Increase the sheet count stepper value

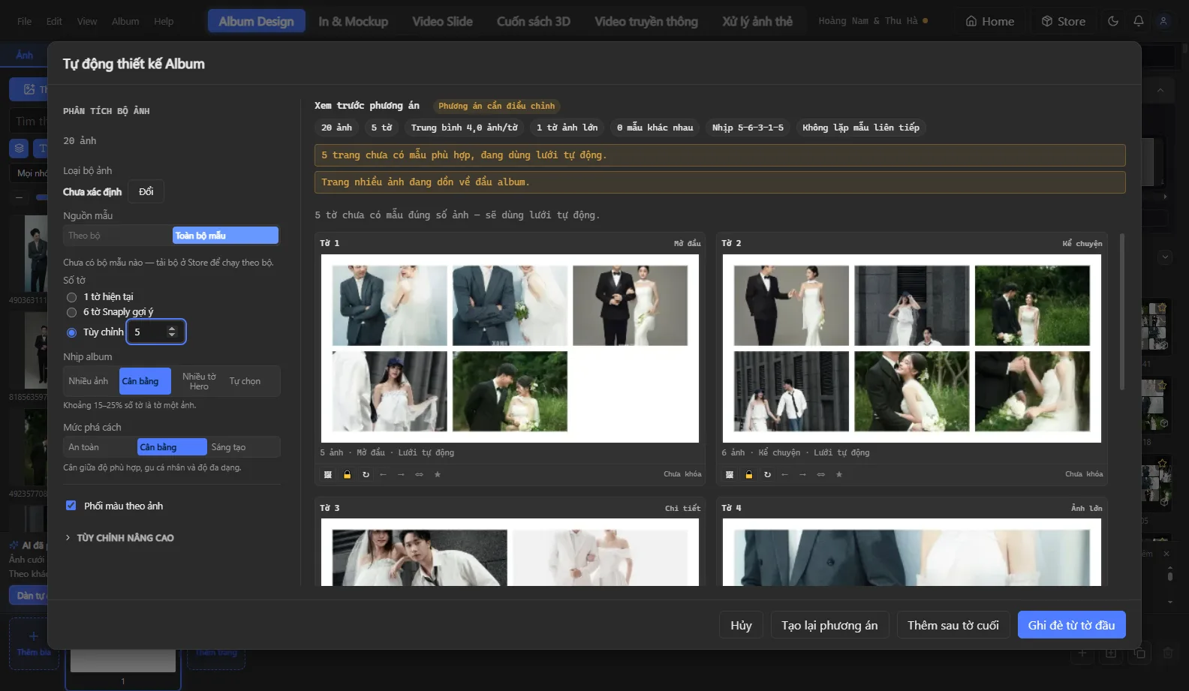coord(172,328)
